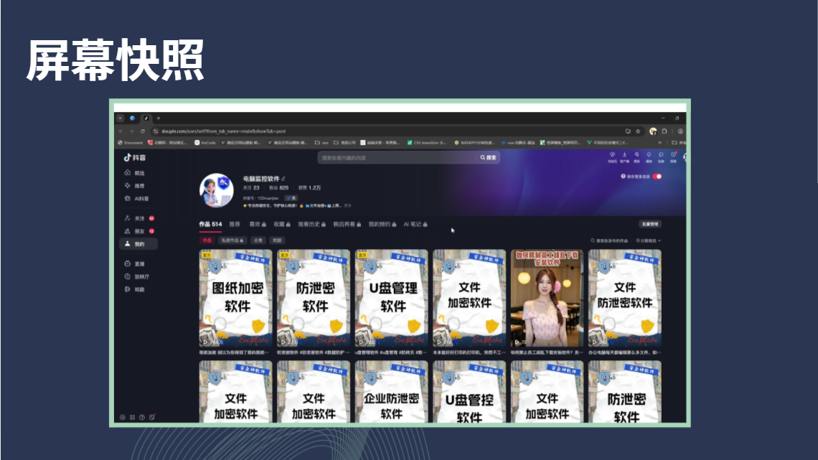Open 放映厅 in the left sidebar
The height and width of the screenshot is (460, 818).
(x=137, y=276)
